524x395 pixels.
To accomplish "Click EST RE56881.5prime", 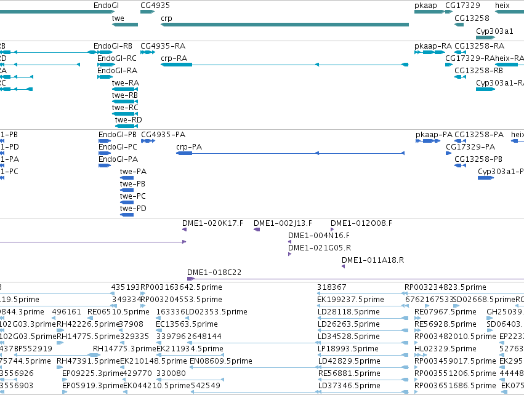I will pyautogui.click(x=363, y=380).
